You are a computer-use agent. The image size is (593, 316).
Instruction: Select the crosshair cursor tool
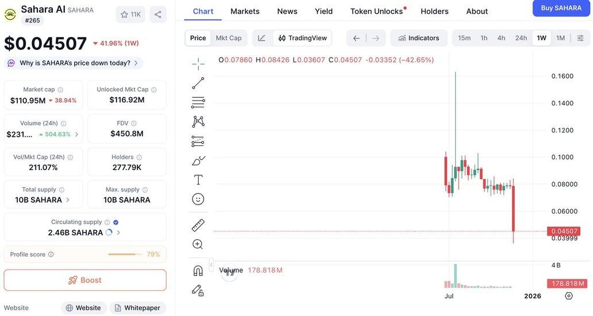click(x=198, y=64)
